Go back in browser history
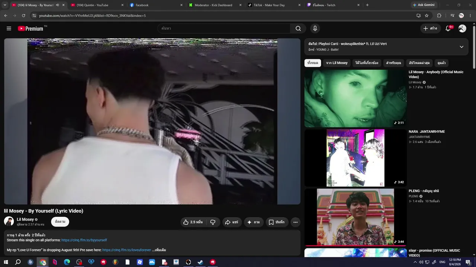Screen dimensions: 476x267 (x=6, y=16)
